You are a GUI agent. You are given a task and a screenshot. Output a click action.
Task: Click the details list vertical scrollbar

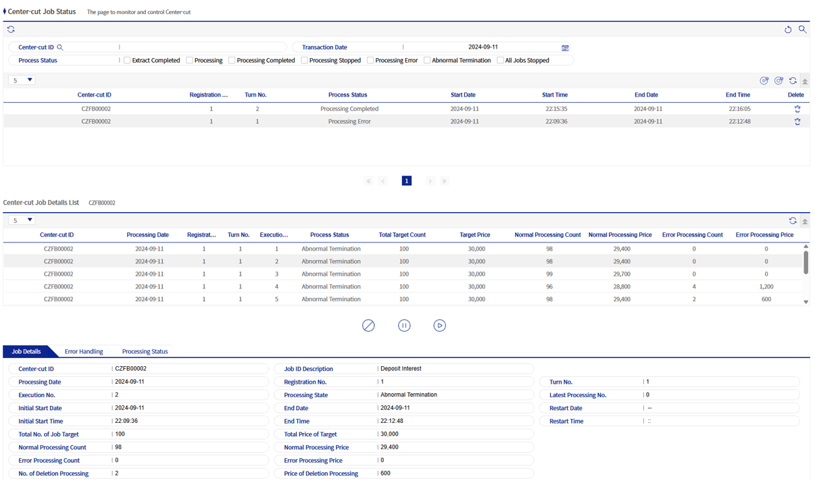[806, 263]
